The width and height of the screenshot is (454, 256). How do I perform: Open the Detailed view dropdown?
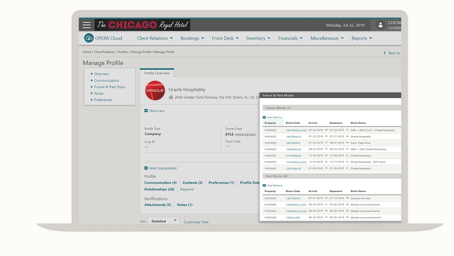tap(164, 221)
